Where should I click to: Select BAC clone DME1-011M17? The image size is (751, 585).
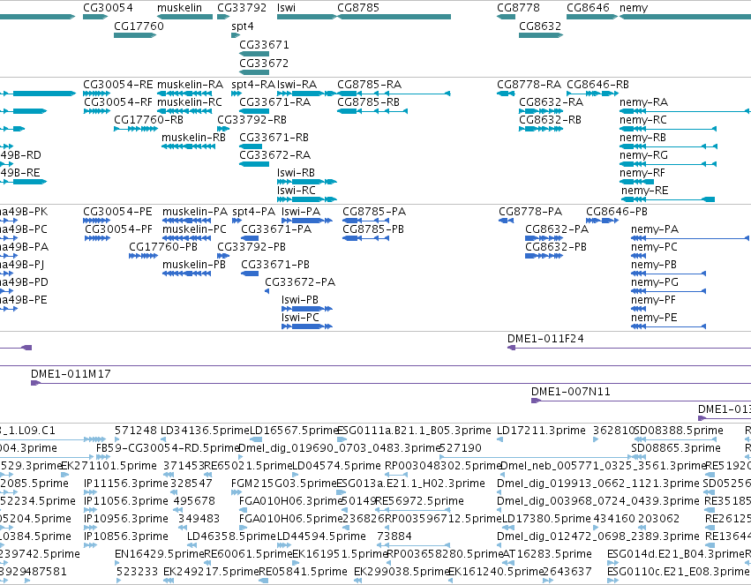point(71,374)
